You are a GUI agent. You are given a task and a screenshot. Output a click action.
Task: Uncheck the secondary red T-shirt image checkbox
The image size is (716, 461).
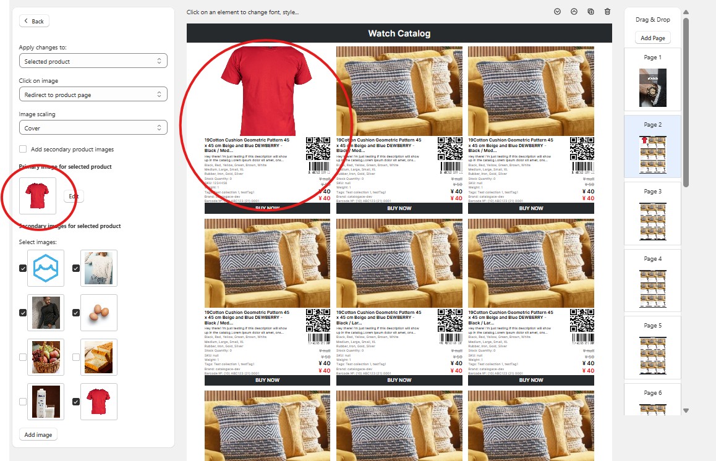pyautogui.click(x=76, y=402)
